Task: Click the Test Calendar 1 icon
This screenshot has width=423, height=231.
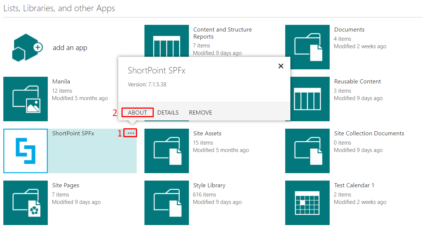Action: tap(307, 202)
